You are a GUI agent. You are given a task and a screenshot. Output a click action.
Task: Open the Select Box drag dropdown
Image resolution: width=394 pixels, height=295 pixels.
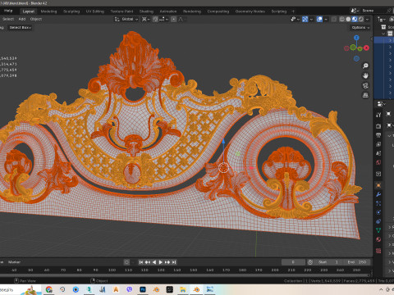(x=21, y=28)
